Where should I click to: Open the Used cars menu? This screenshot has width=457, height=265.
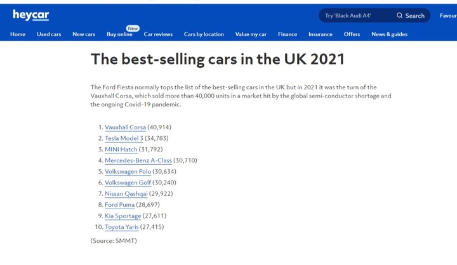pyautogui.click(x=49, y=34)
